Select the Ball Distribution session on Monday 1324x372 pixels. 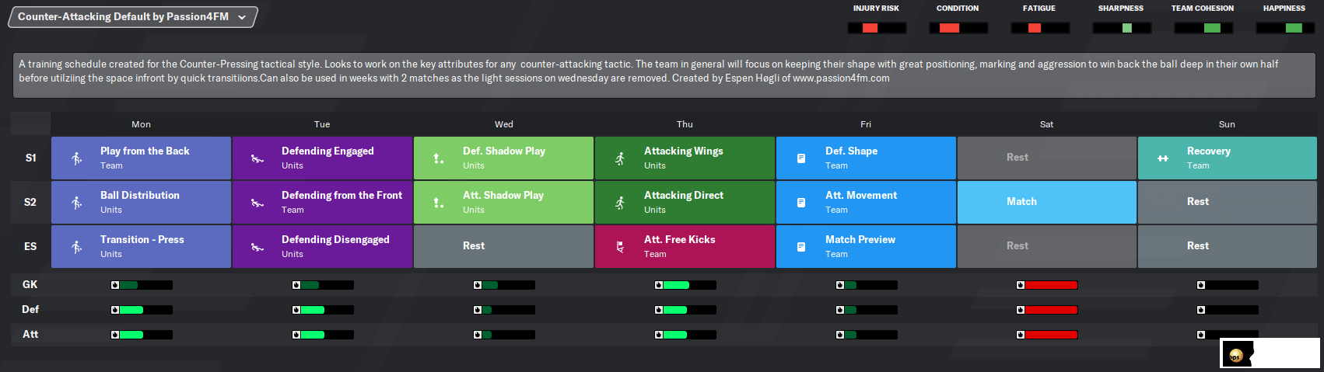(x=141, y=202)
